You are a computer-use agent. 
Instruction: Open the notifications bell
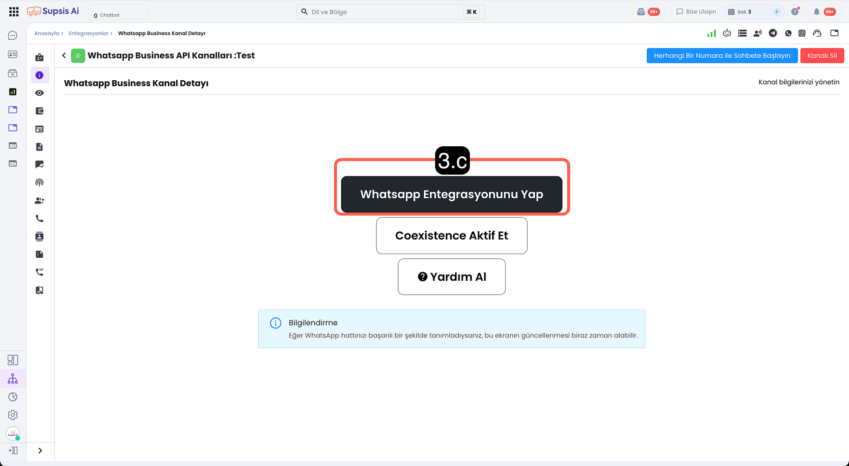point(817,12)
